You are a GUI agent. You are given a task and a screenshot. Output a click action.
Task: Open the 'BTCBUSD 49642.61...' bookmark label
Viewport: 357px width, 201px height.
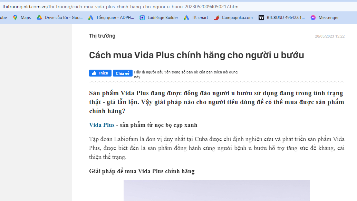pos(286,18)
